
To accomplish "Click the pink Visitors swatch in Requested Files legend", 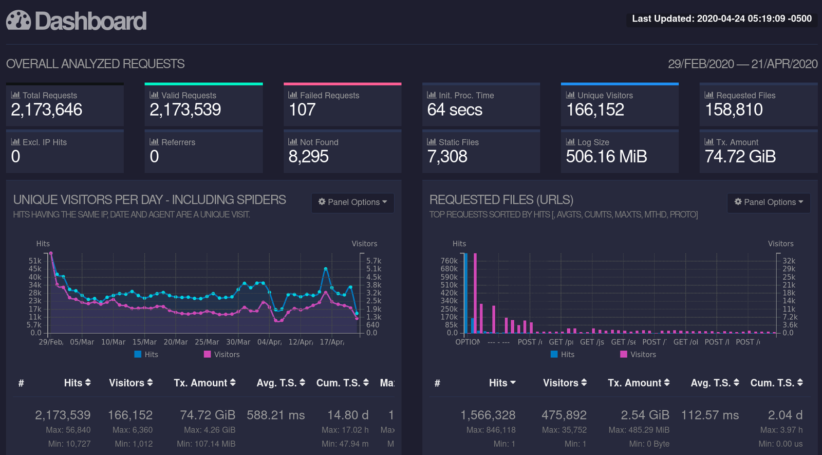I will 624,354.
